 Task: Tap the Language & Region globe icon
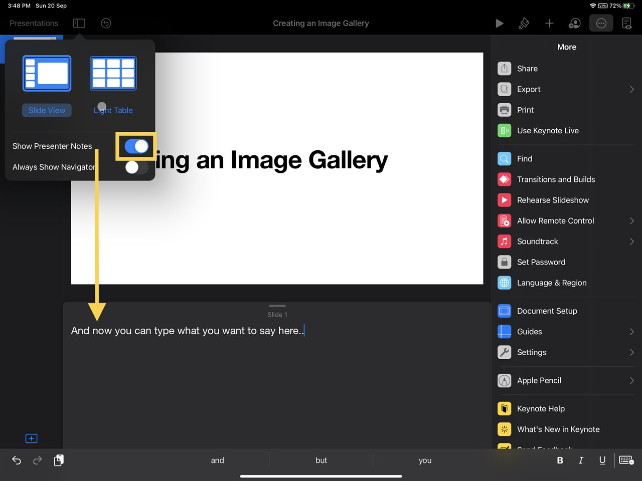pyautogui.click(x=505, y=283)
